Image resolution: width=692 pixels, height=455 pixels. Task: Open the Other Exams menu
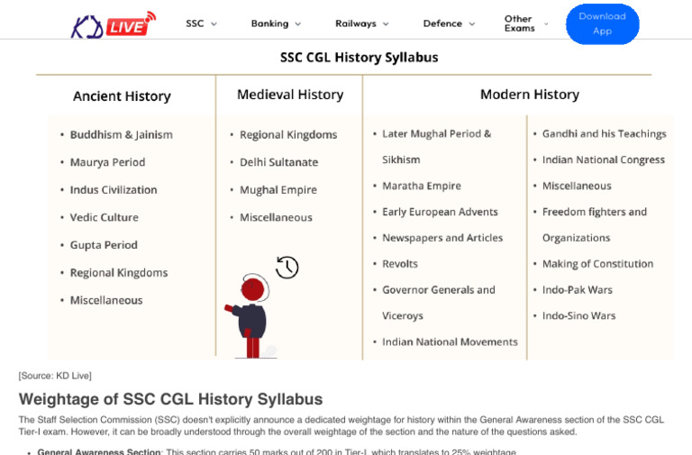click(520, 23)
